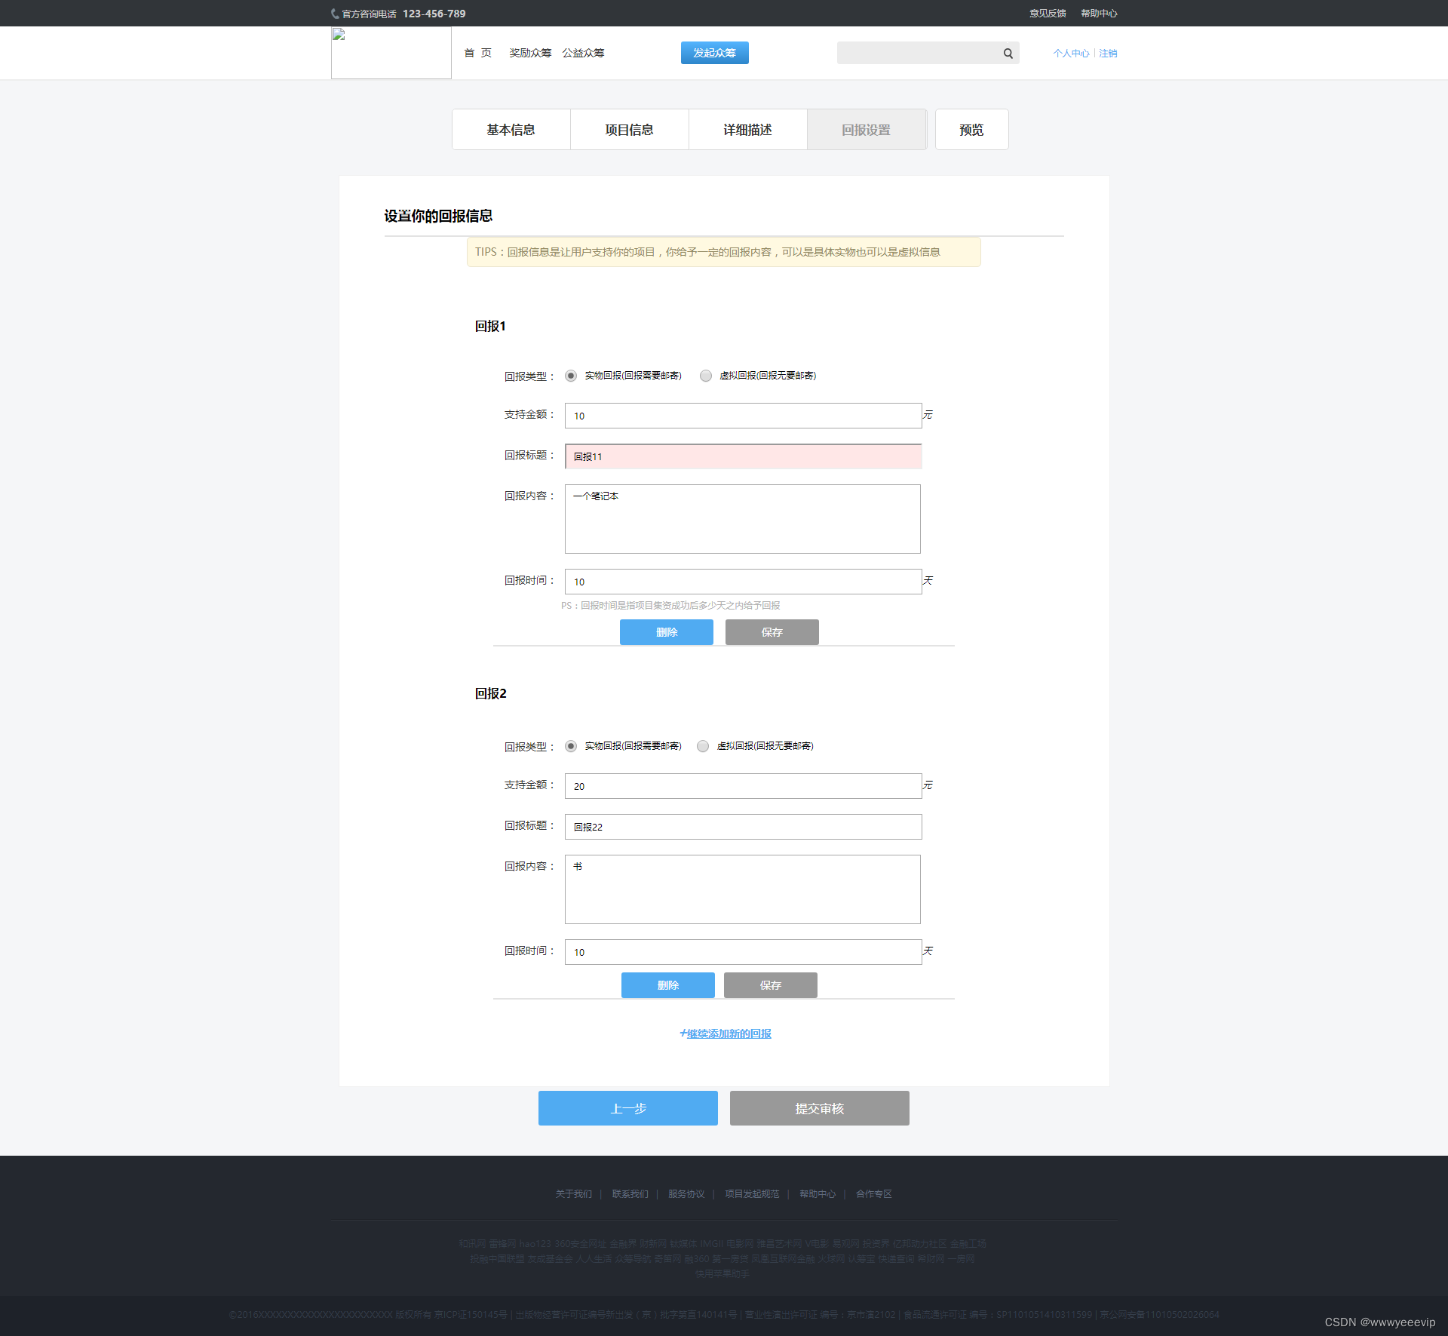This screenshot has width=1448, height=1336.
Task: Open 联系我们 footer link
Action: (630, 1194)
